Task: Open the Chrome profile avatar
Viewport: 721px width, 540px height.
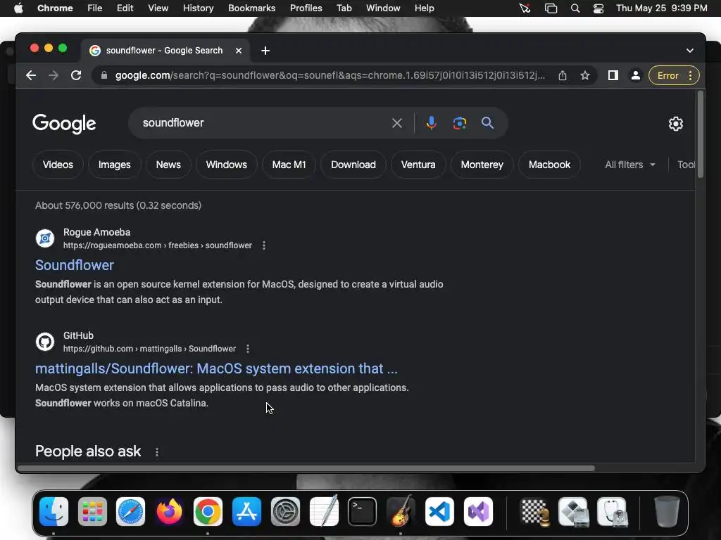Action: tap(636, 75)
